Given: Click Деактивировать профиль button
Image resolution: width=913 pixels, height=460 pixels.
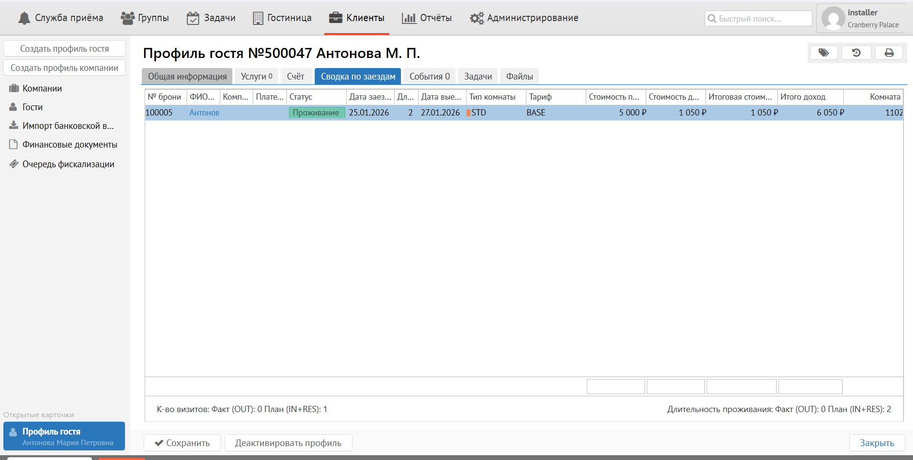Looking at the screenshot, I should click(288, 443).
